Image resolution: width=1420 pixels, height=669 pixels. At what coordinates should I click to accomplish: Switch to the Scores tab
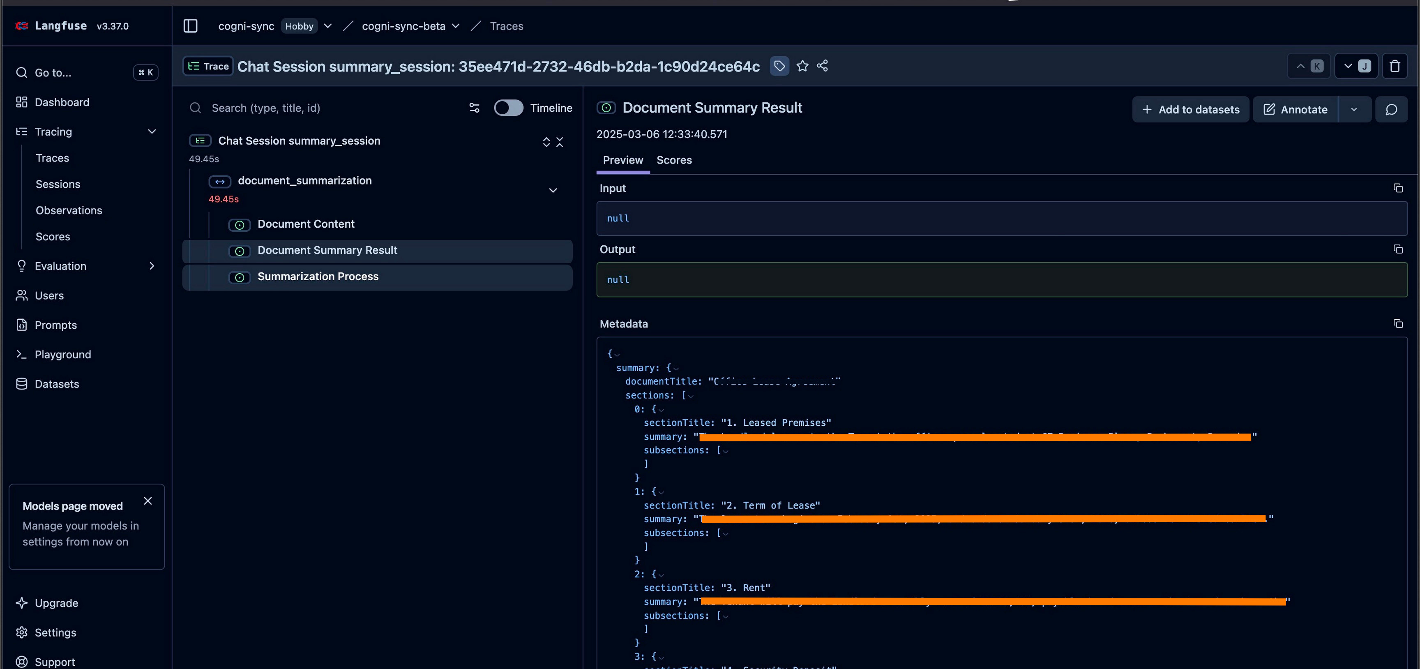point(673,160)
